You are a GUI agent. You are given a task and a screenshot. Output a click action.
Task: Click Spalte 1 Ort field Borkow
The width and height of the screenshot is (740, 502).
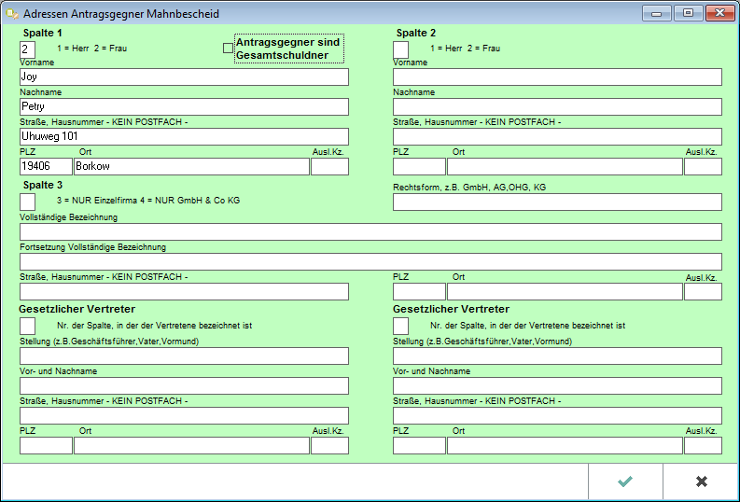tap(191, 166)
